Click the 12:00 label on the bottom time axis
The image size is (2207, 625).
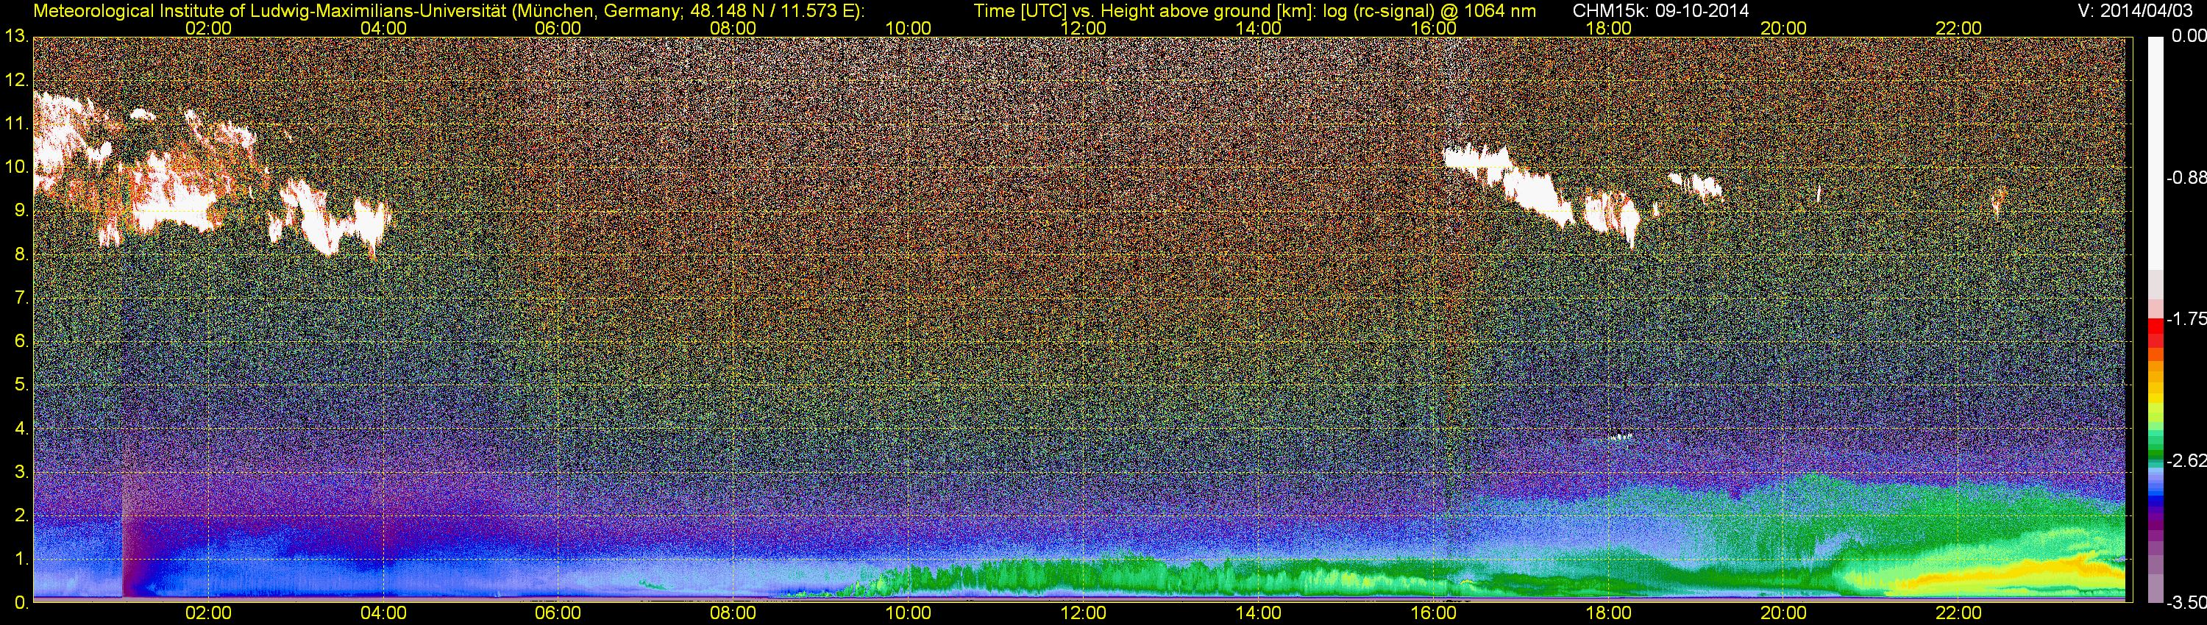tap(1083, 613)
